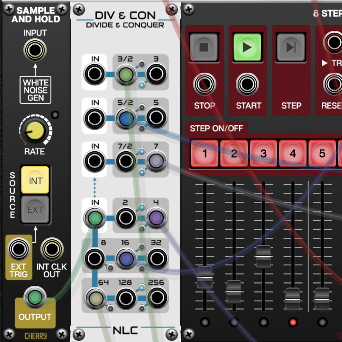The image size is (342, 342).
Task: Move the step 2 fader
Action: point(234,291)
